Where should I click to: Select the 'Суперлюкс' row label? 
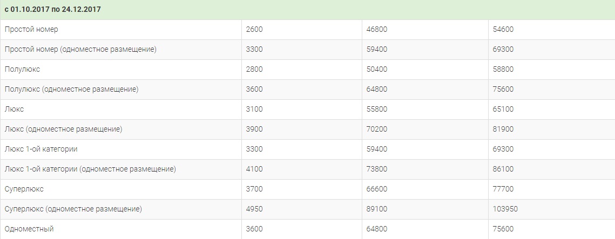point(24,189)
